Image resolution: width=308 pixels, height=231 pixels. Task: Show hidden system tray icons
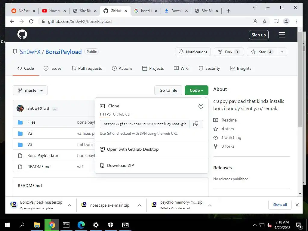coord(254,225)
